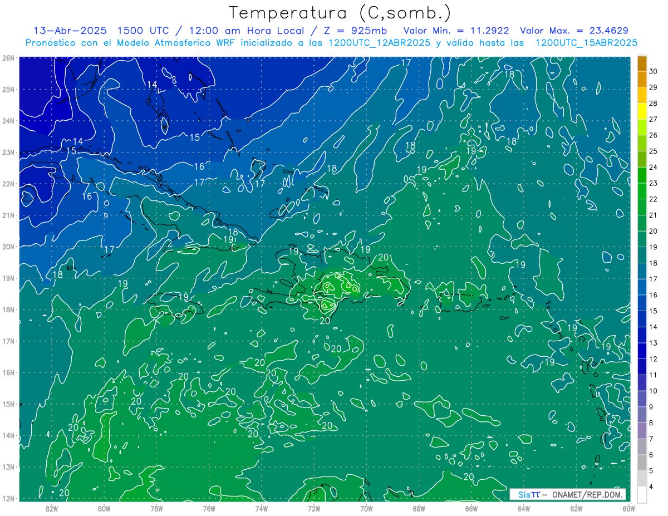Viewport: 668px width, 516px height.
Task: Click the purple swatch between 8 and 9
Action: [x=642, y=414]
